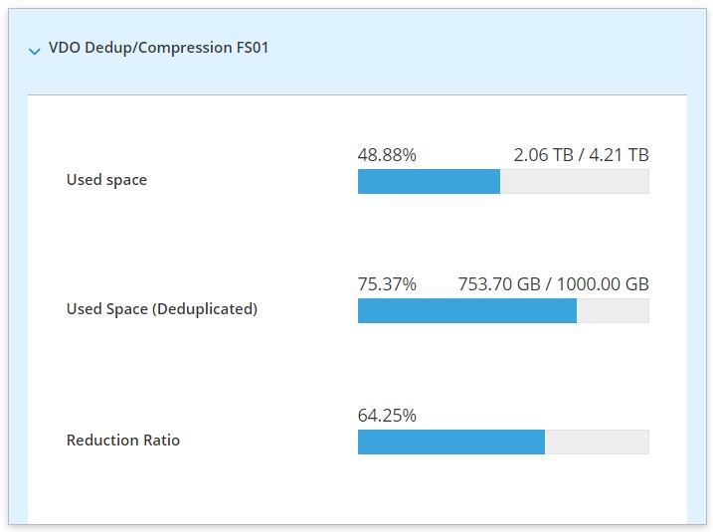The image size is (713, 532).
Task: Click the VDO Dedup/Compression FS01 section title
Action: click(158, 47)
